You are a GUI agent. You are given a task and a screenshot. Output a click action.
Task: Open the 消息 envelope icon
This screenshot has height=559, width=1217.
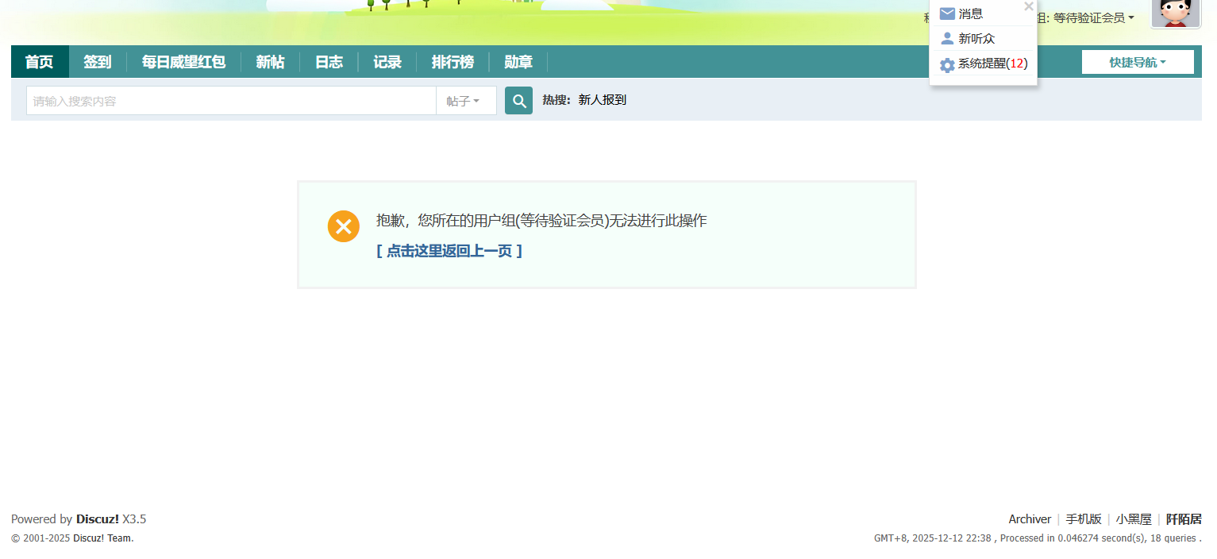tap(947, 13)
